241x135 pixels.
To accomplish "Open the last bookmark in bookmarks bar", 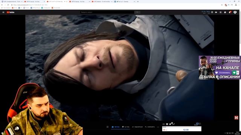I will [x=56, y=8].
